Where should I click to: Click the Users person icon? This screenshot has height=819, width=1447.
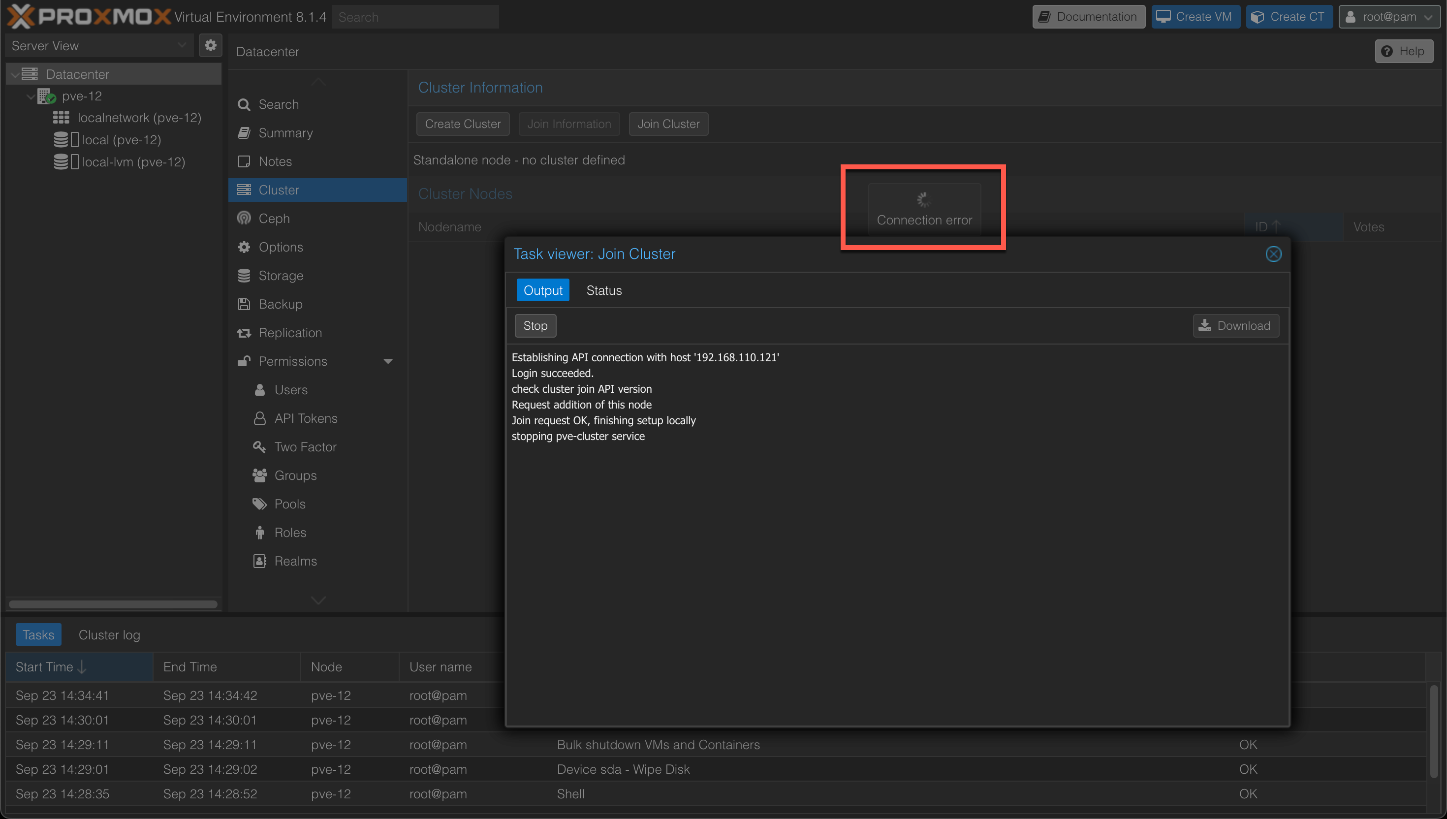pos(259,390)
